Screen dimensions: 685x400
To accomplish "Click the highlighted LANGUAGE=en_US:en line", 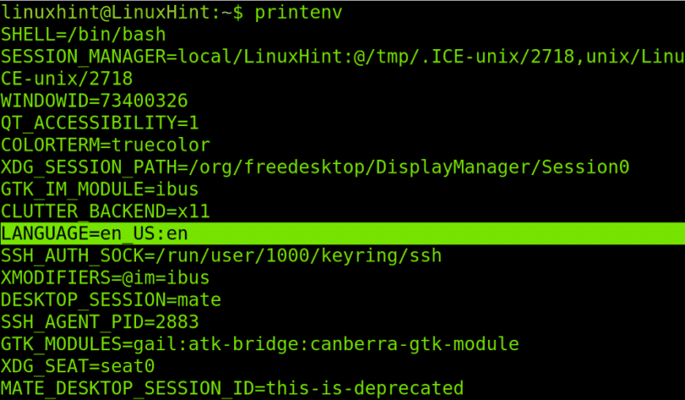I will click(342, 233).
